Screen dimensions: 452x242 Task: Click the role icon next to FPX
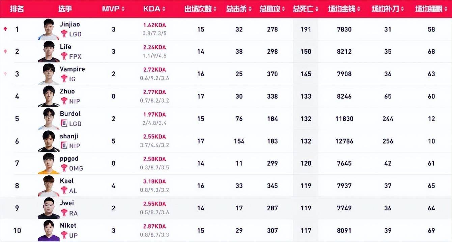coord(64,56)
